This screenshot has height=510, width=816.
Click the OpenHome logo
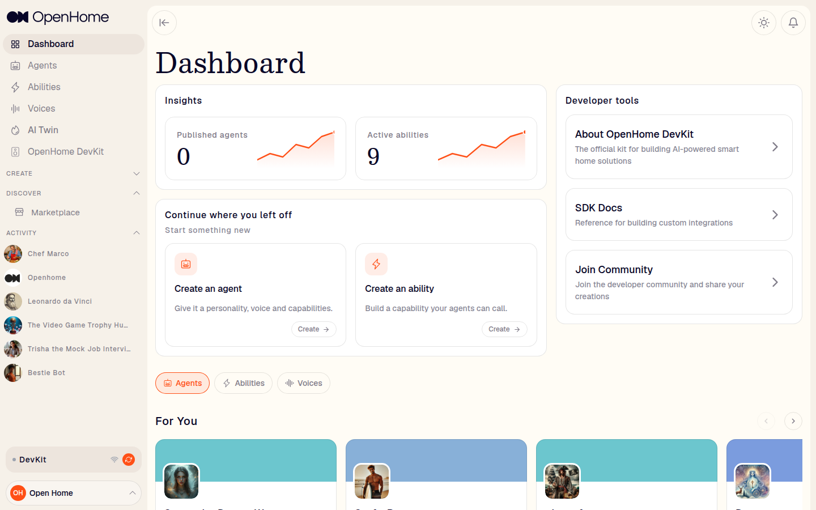58,17
